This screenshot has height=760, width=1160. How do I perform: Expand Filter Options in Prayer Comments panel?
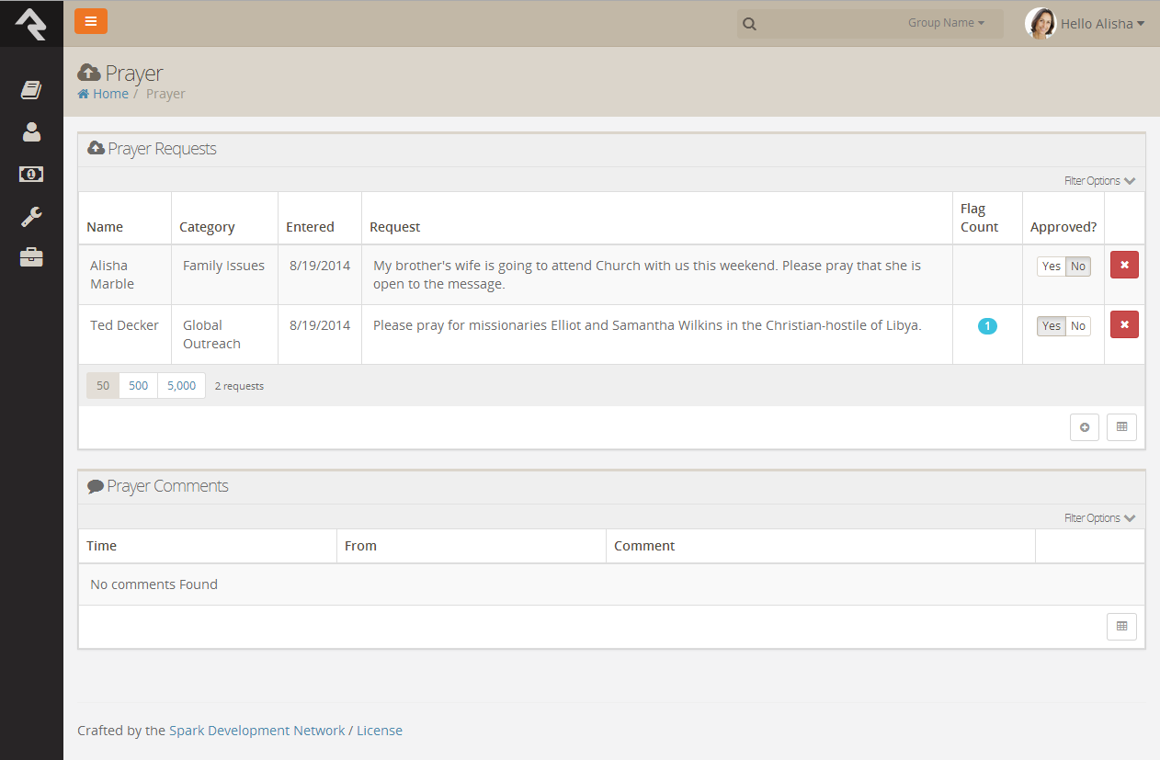click(x=1100, y=517)
